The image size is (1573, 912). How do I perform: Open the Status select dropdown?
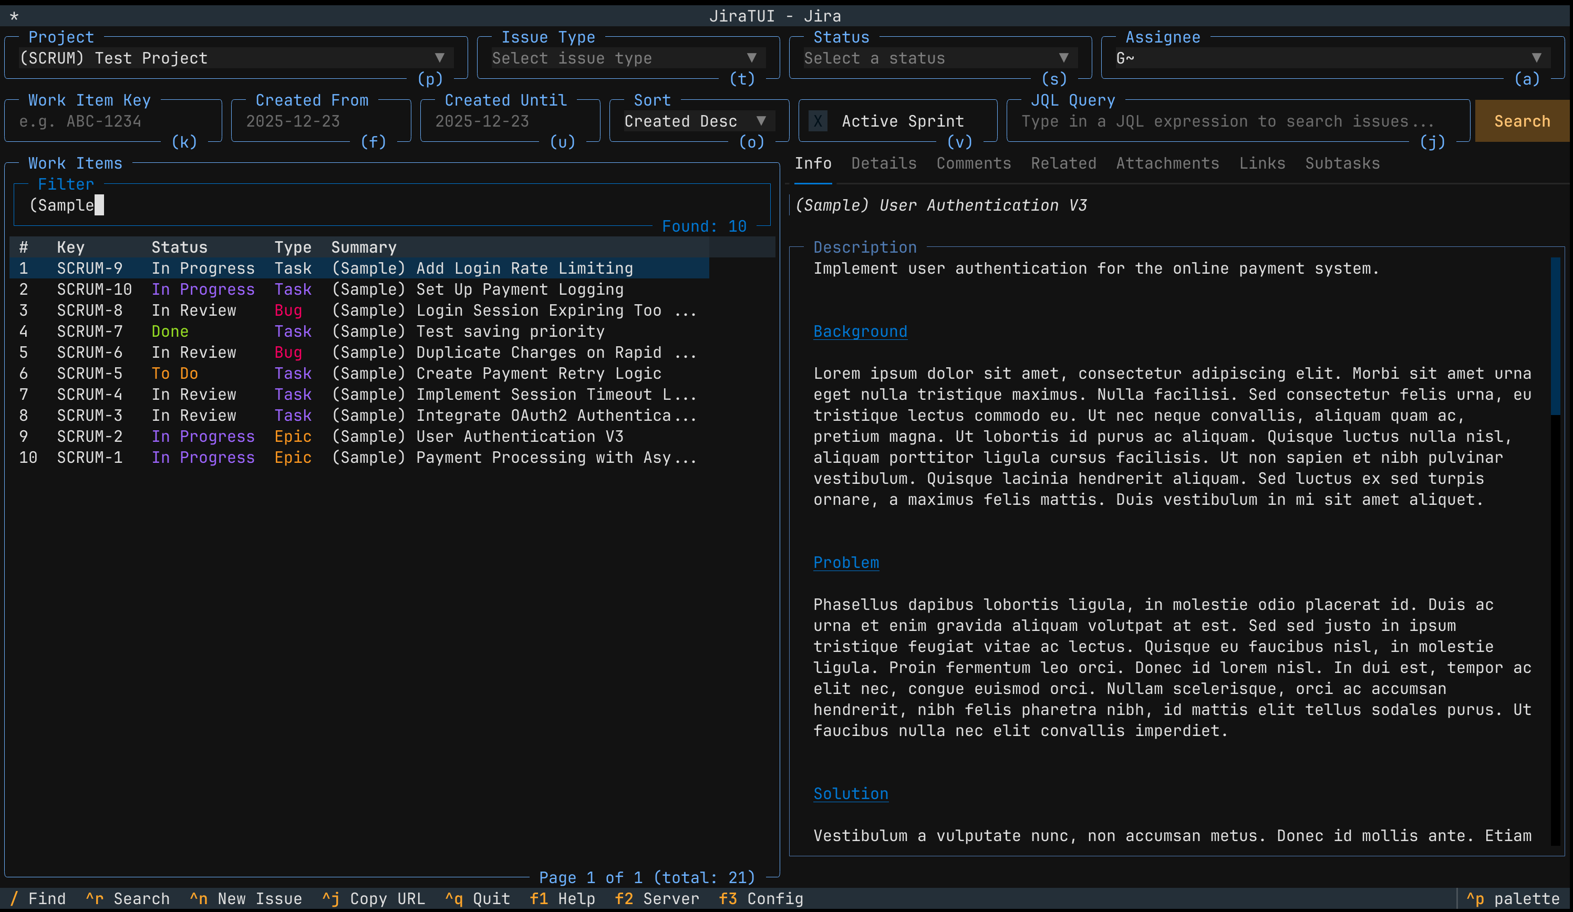[936, 58]
